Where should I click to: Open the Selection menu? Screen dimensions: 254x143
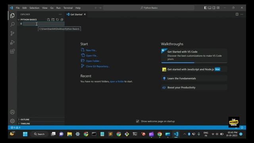pos(35,8)
